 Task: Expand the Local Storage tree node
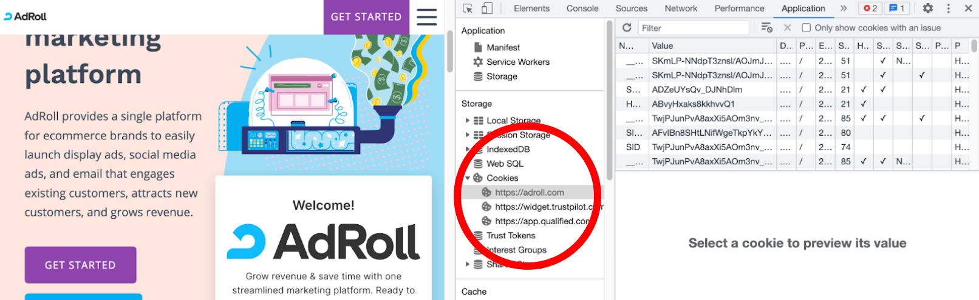(x=467, y=121)
